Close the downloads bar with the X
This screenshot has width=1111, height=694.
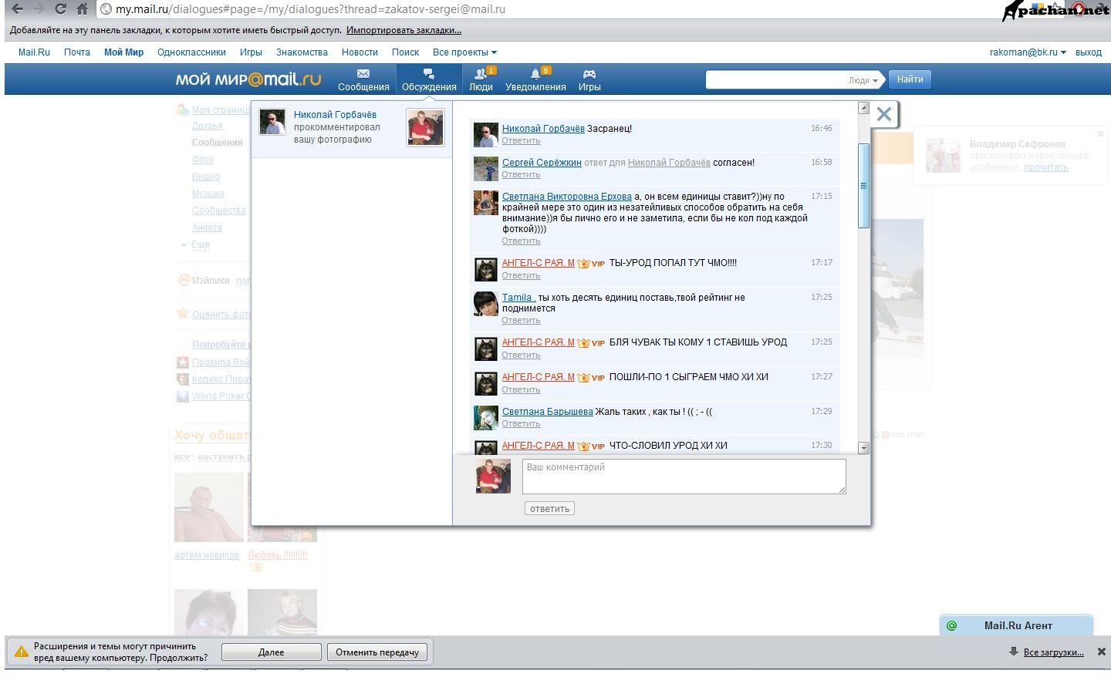coord(1102,652)
